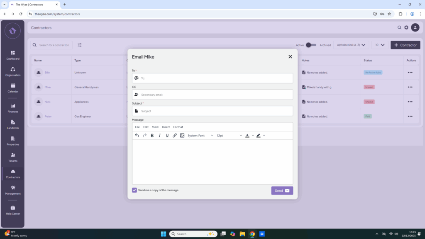This screenshot has height=239, width=425.
Task: Open Tenants in the sidebar
Action: point(13,157)
